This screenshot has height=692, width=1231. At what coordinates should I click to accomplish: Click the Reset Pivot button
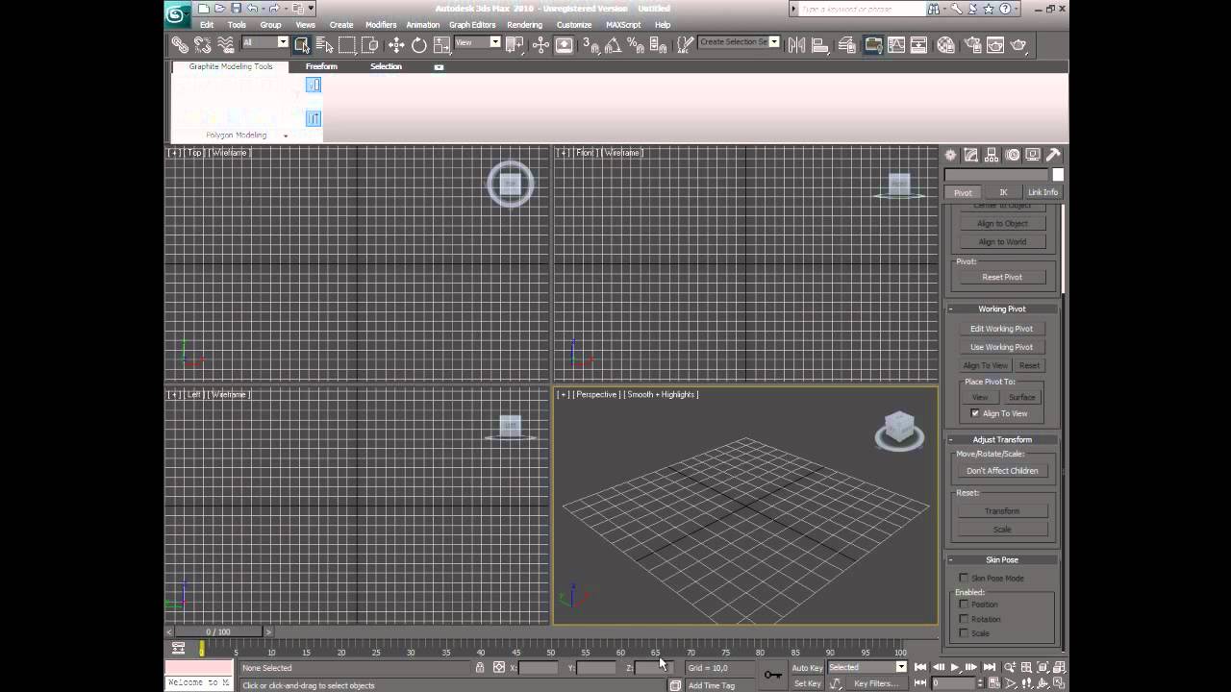point(1002,277)
